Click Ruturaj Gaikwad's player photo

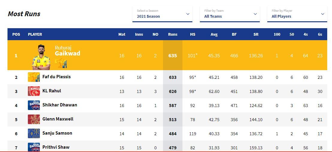40,56
